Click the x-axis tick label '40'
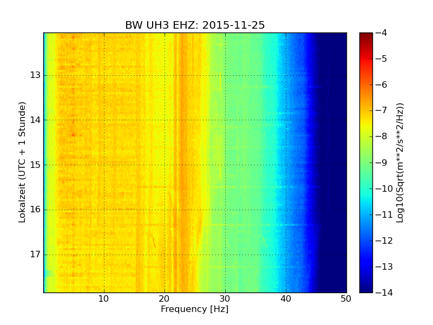The height and width of the screenshot is (325, 433). (286, 299)
